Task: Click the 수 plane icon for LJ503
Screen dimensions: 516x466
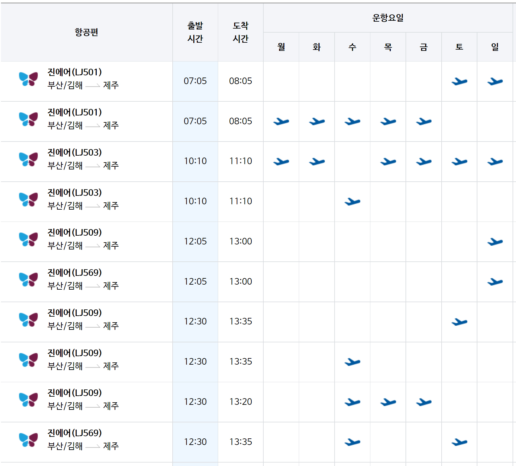Action: [352, 202]
